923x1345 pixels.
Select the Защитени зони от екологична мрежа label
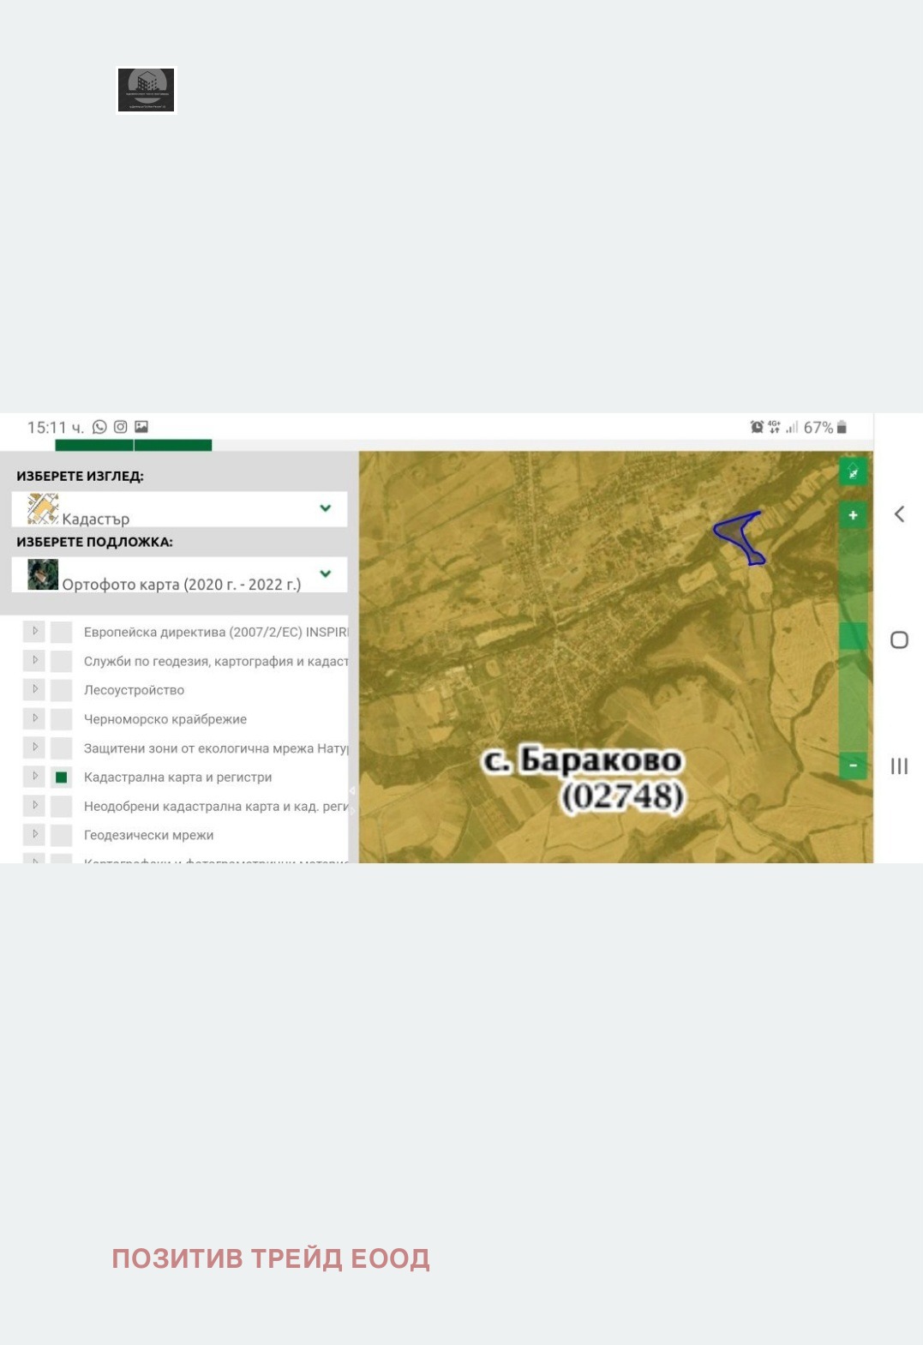tap(216, 748)
